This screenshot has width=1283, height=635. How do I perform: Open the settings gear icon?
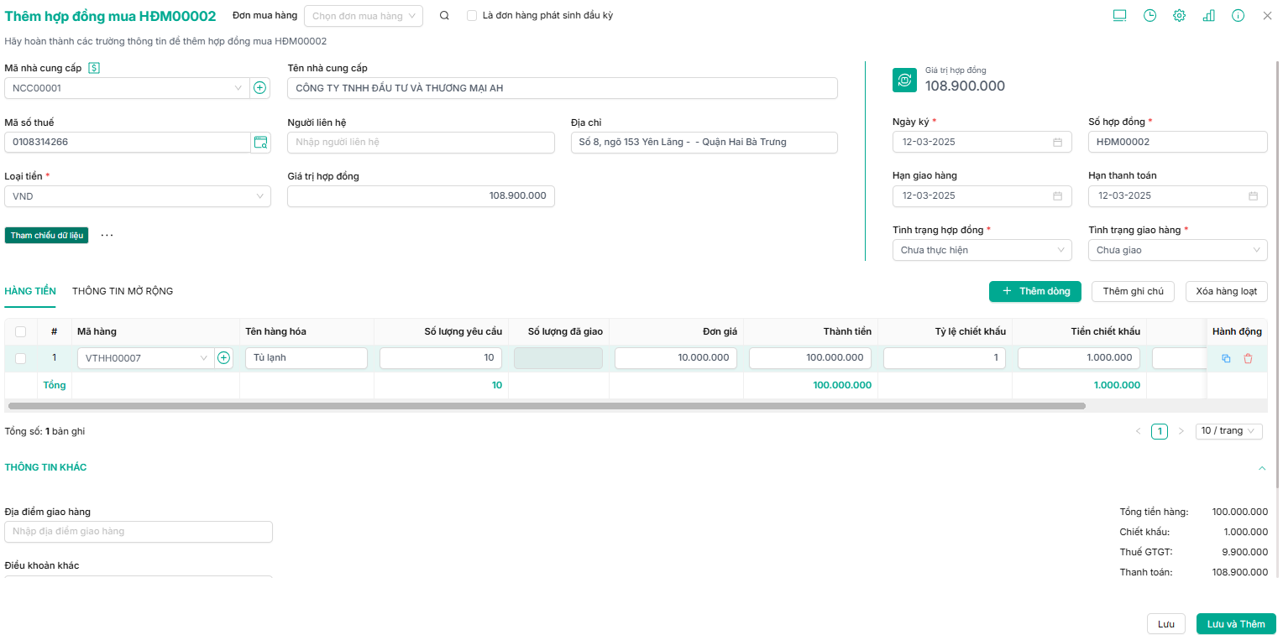[1179, 16]
